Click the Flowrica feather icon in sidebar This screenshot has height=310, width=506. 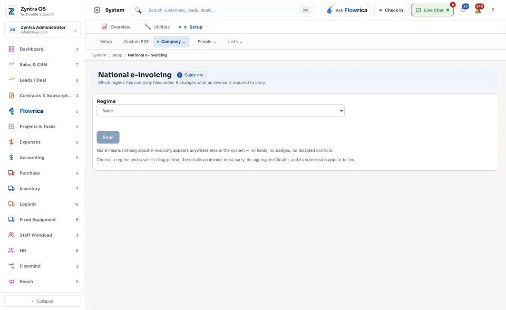click(x=11, y=111)
